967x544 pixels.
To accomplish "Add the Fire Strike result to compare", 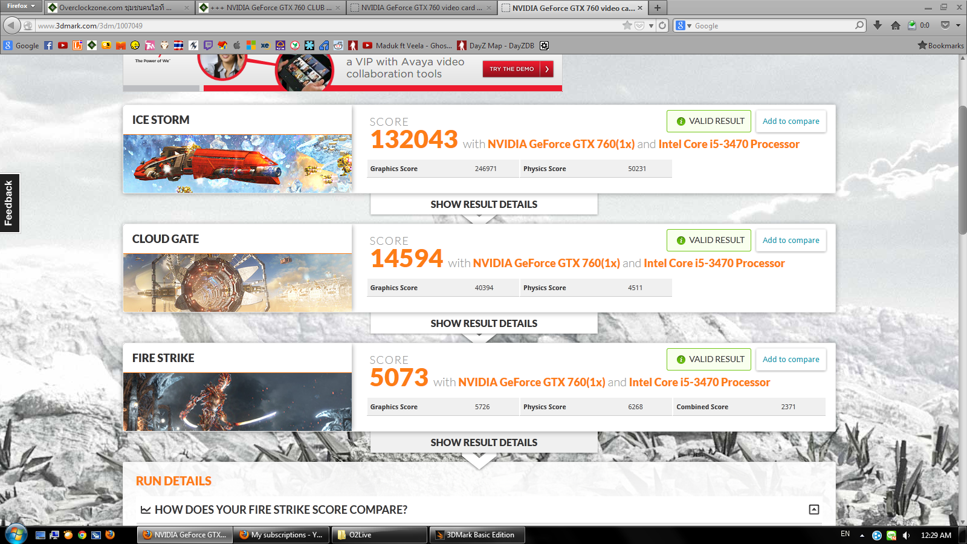I will point(791,359).
